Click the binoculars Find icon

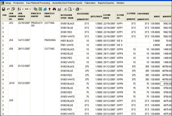pyautogui.click(x=54, y=9)
